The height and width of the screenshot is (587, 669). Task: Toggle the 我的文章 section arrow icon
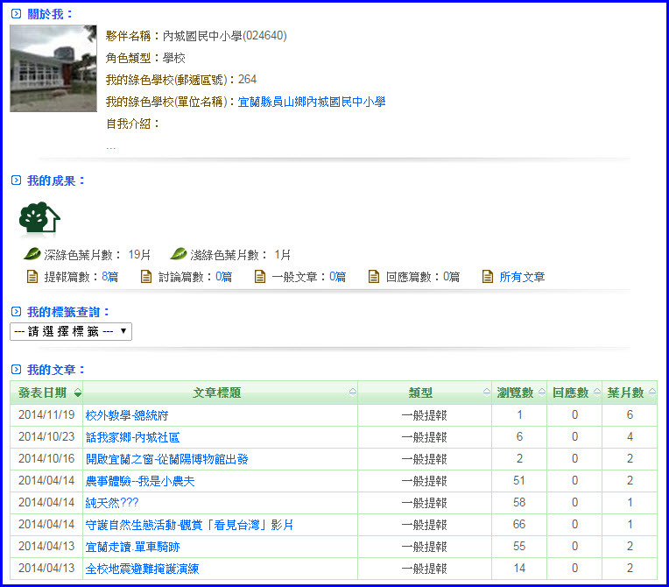pyautogui.click(x=16, y=370)
